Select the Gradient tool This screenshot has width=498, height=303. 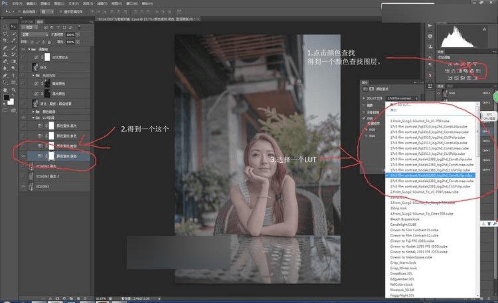pos(13,61)
